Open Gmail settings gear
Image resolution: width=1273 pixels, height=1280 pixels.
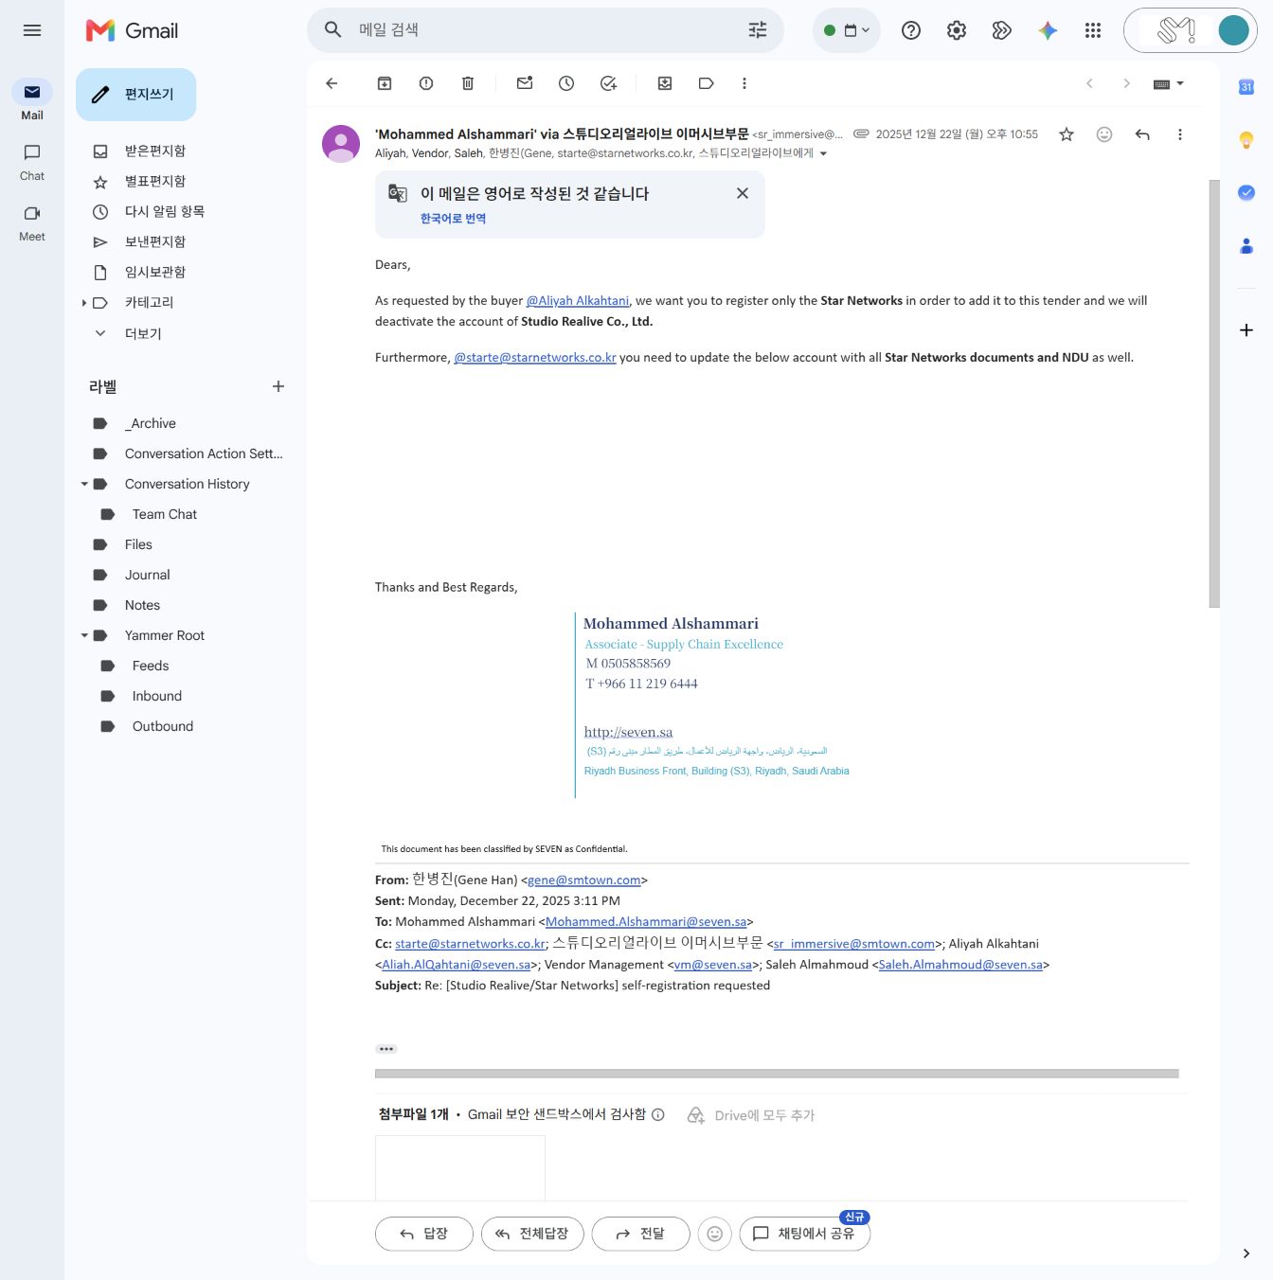[957, 30]
